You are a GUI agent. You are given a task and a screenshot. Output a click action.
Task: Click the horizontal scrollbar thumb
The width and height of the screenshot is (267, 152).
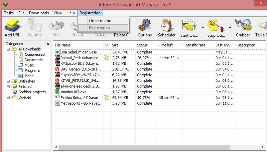144,147
